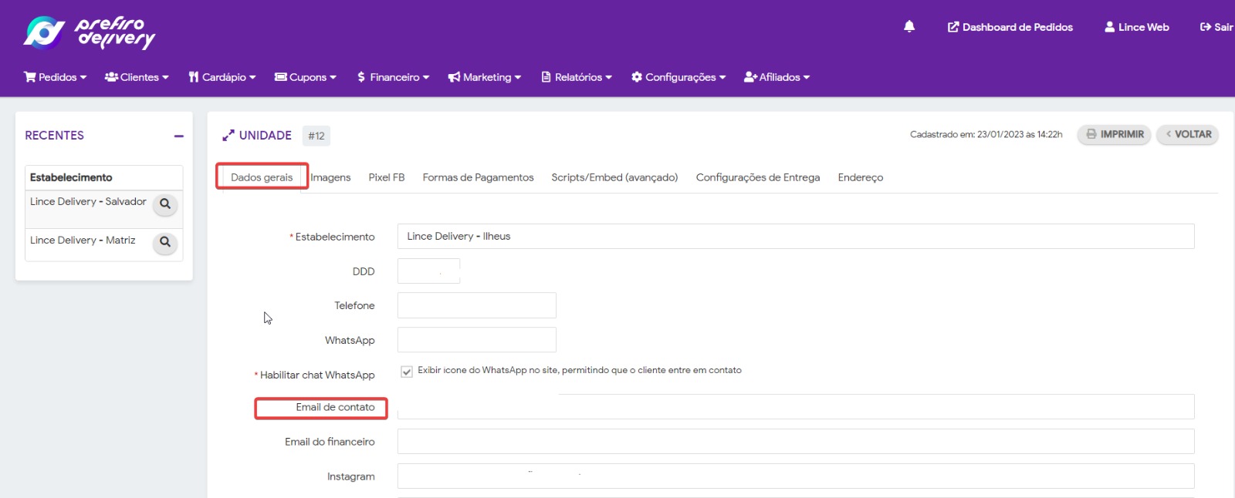Click the Estabelecimento name input field

click(x=795, y=237)
